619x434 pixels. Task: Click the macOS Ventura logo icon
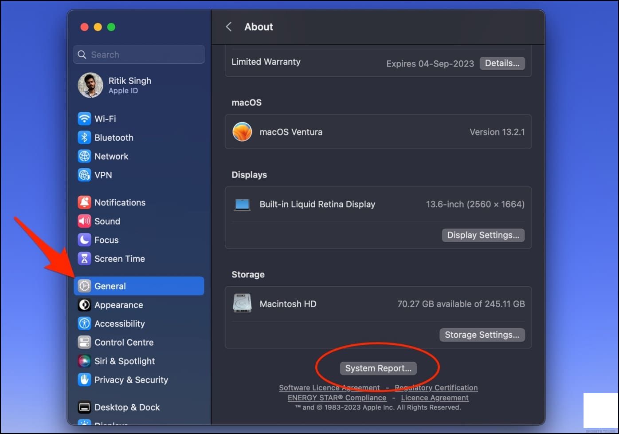pos(242,132)
